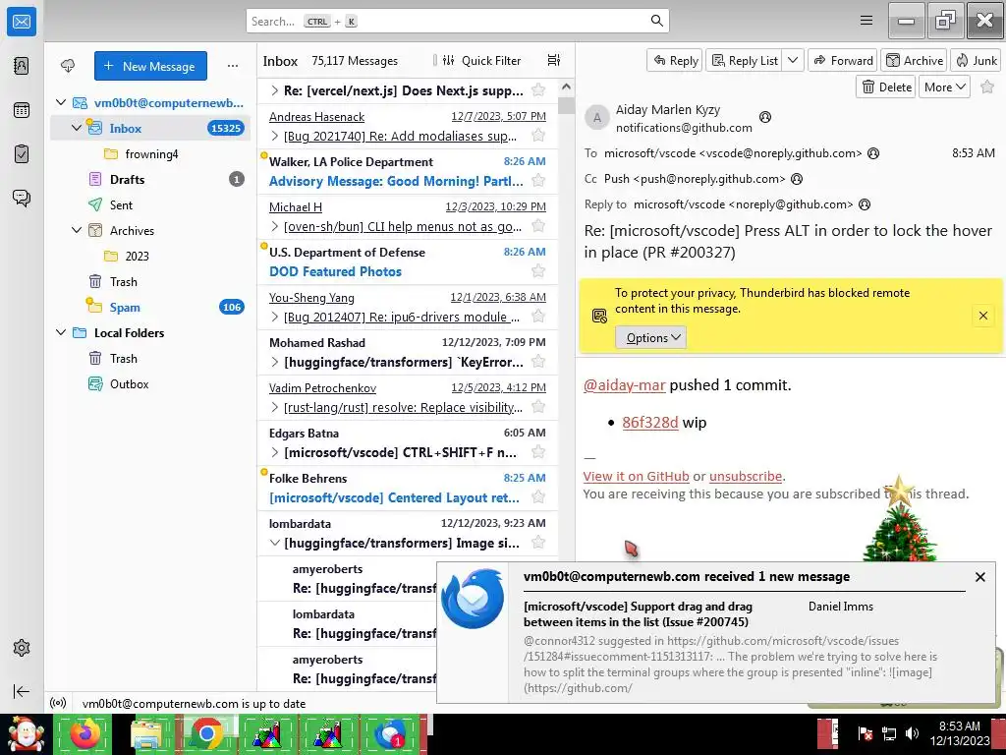1006x755 pixels.
Task: Collapse the Archives folder chevron
Action: pos(77,230)
